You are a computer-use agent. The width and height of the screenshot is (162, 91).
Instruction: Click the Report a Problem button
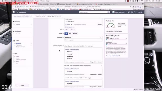138,90
